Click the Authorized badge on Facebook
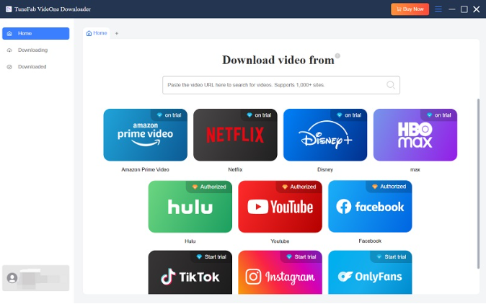 (x=389, y=187)
